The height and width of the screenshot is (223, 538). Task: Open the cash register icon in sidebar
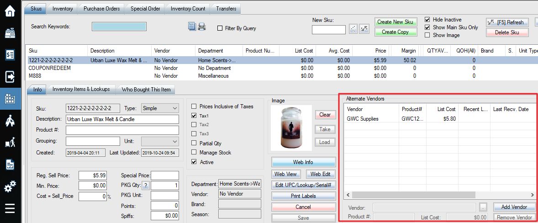[10, 33]
